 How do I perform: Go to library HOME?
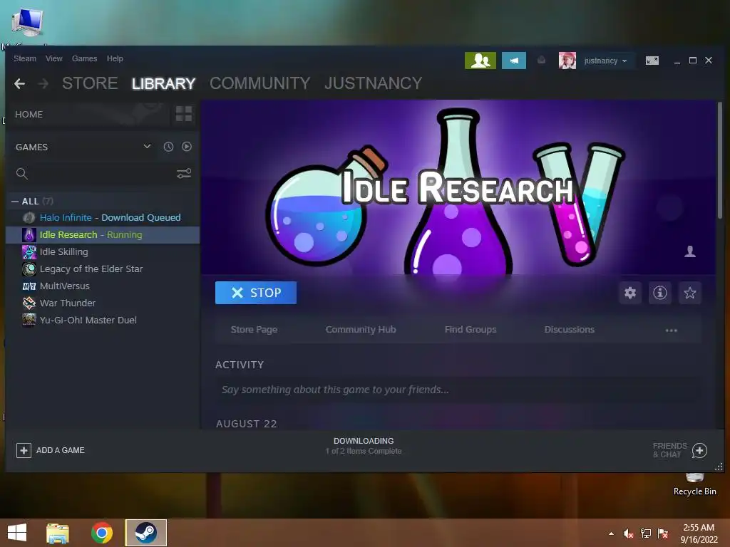coord(29,115)
